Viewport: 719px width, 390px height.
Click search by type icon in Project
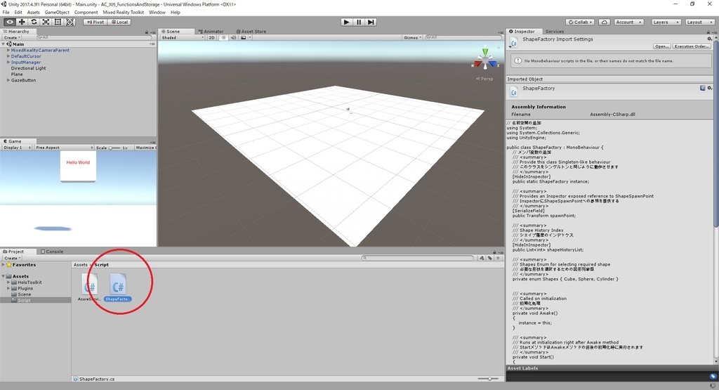coord(482,258)
